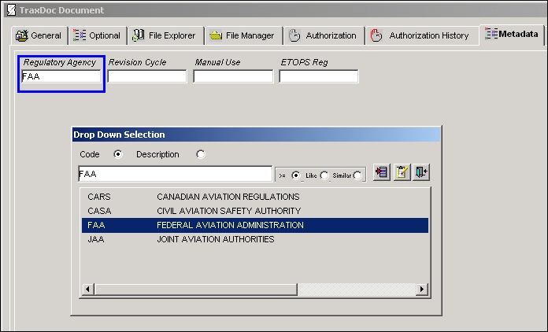Select the JAA Joint Aviation Authorities row

255,239
